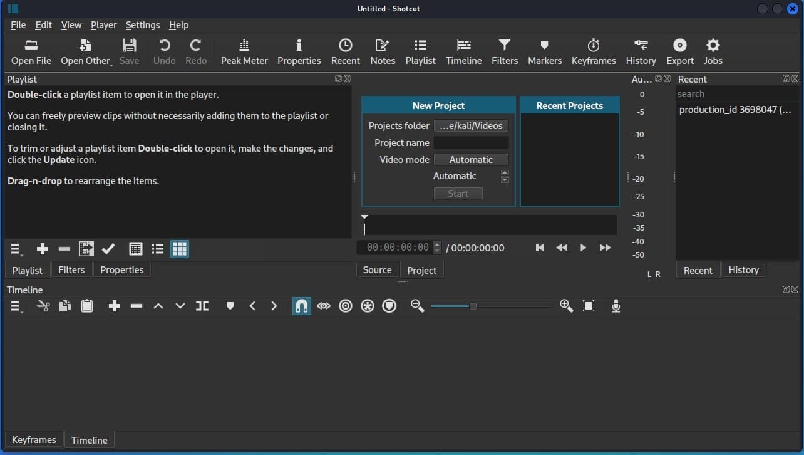Image resolution: width=804 pixels, height=455 pixels.
Task: Toggle the Playlist toolbar button
Action: (x=420, y=52)
